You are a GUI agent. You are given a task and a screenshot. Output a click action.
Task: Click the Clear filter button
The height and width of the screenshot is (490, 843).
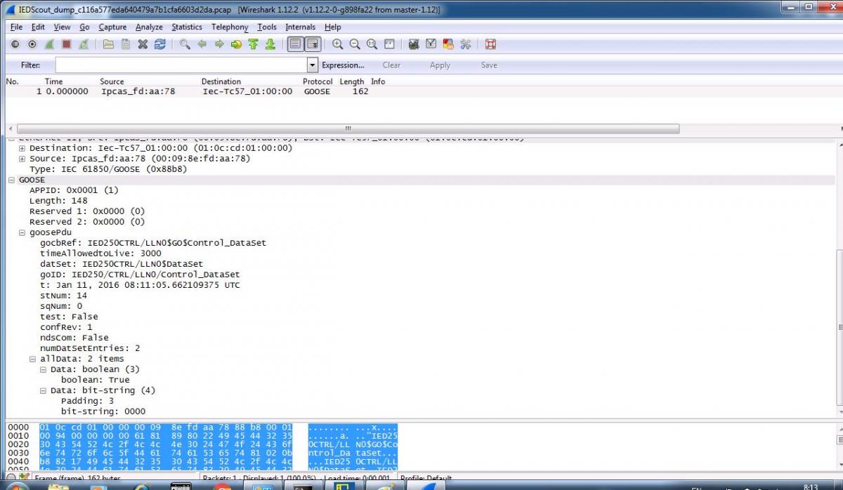(x=391, y=65)
